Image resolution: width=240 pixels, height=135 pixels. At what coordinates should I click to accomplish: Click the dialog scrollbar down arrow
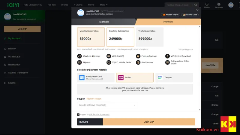coord(199,110)
